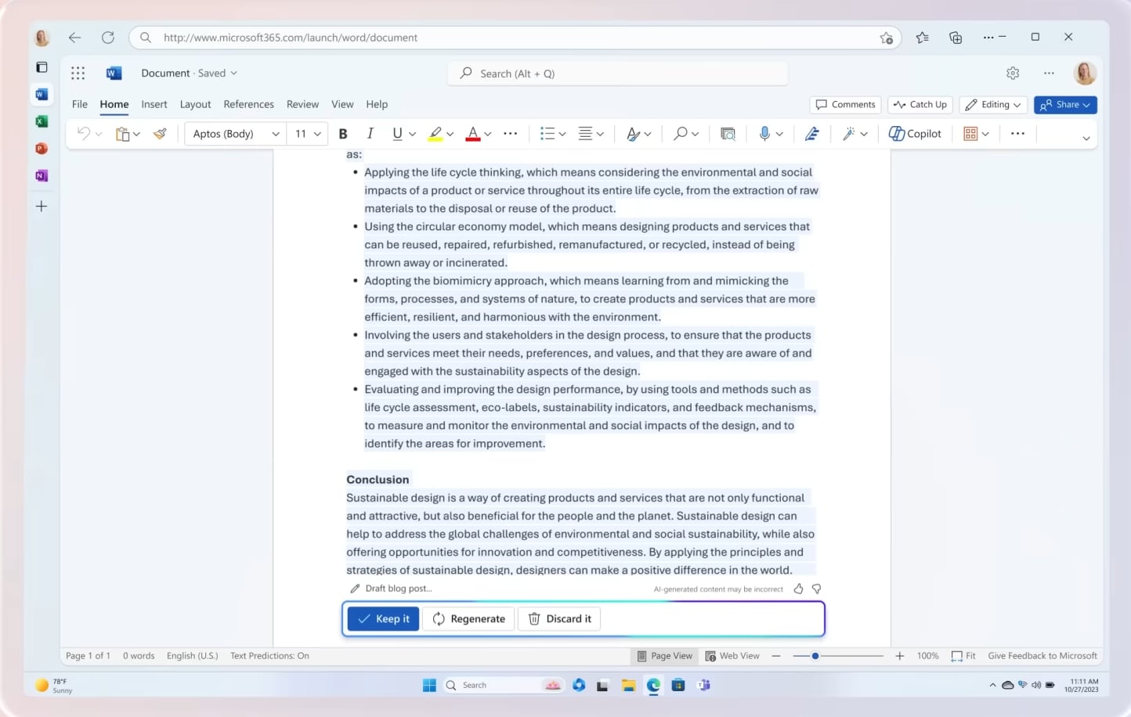Open the app launcher waffle icon

(78, 73)
